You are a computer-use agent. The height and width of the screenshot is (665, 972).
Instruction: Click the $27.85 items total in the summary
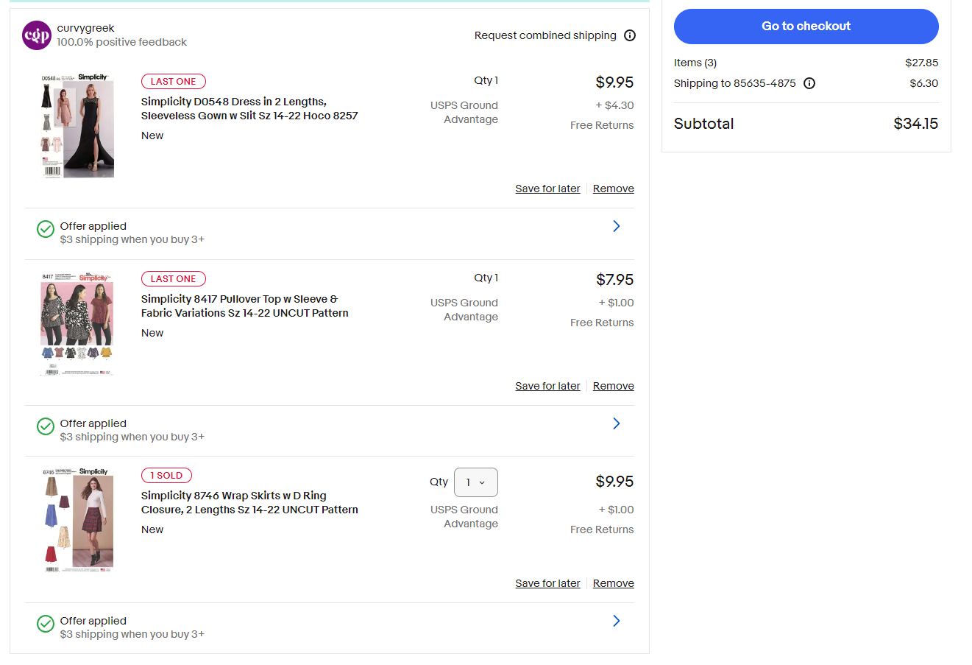click(x=922, y=63)
